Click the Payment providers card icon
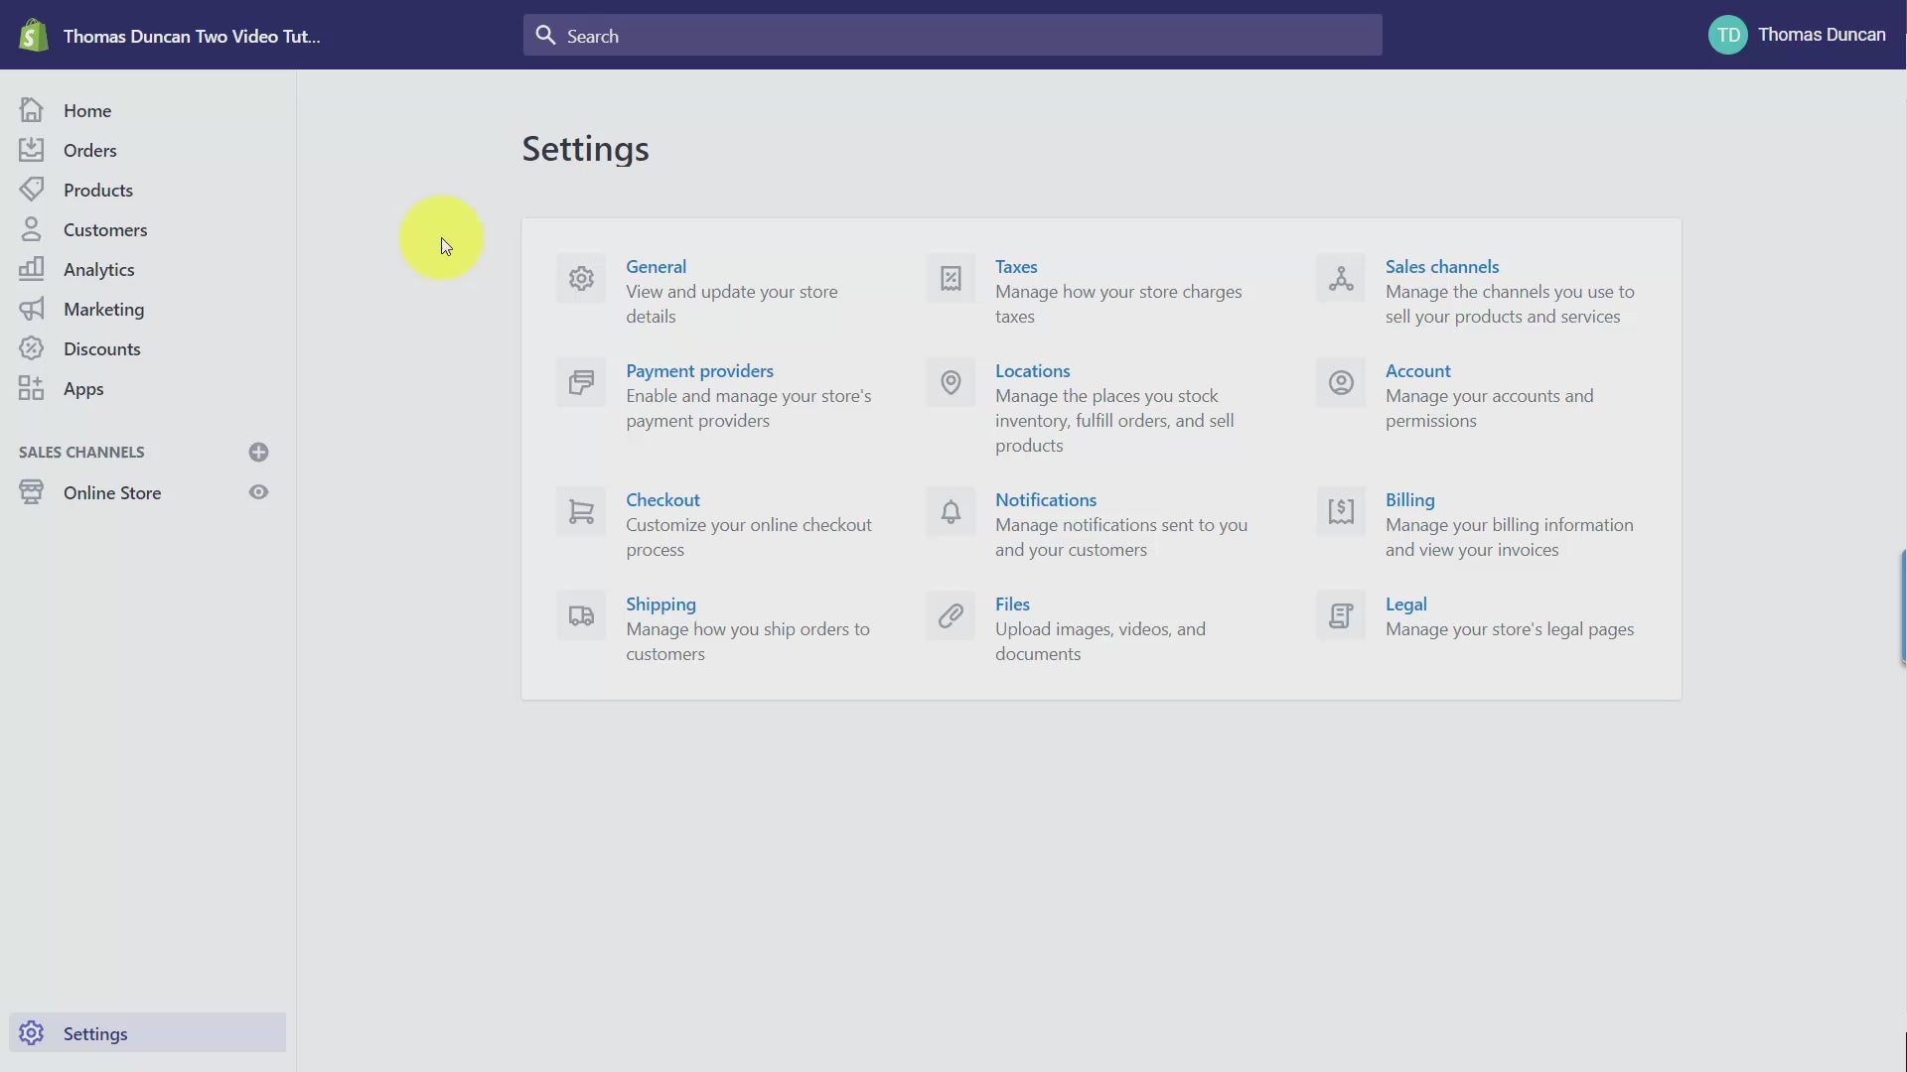The image size is (1907, 1072). point(581,383)
